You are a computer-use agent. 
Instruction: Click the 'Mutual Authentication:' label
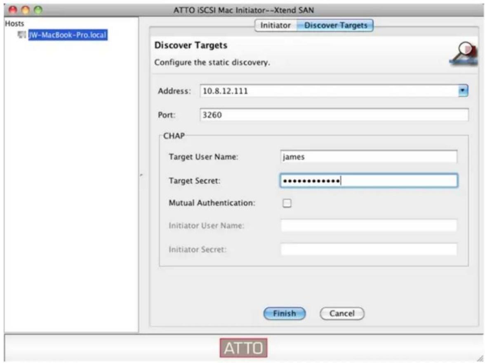coord(212,203)
